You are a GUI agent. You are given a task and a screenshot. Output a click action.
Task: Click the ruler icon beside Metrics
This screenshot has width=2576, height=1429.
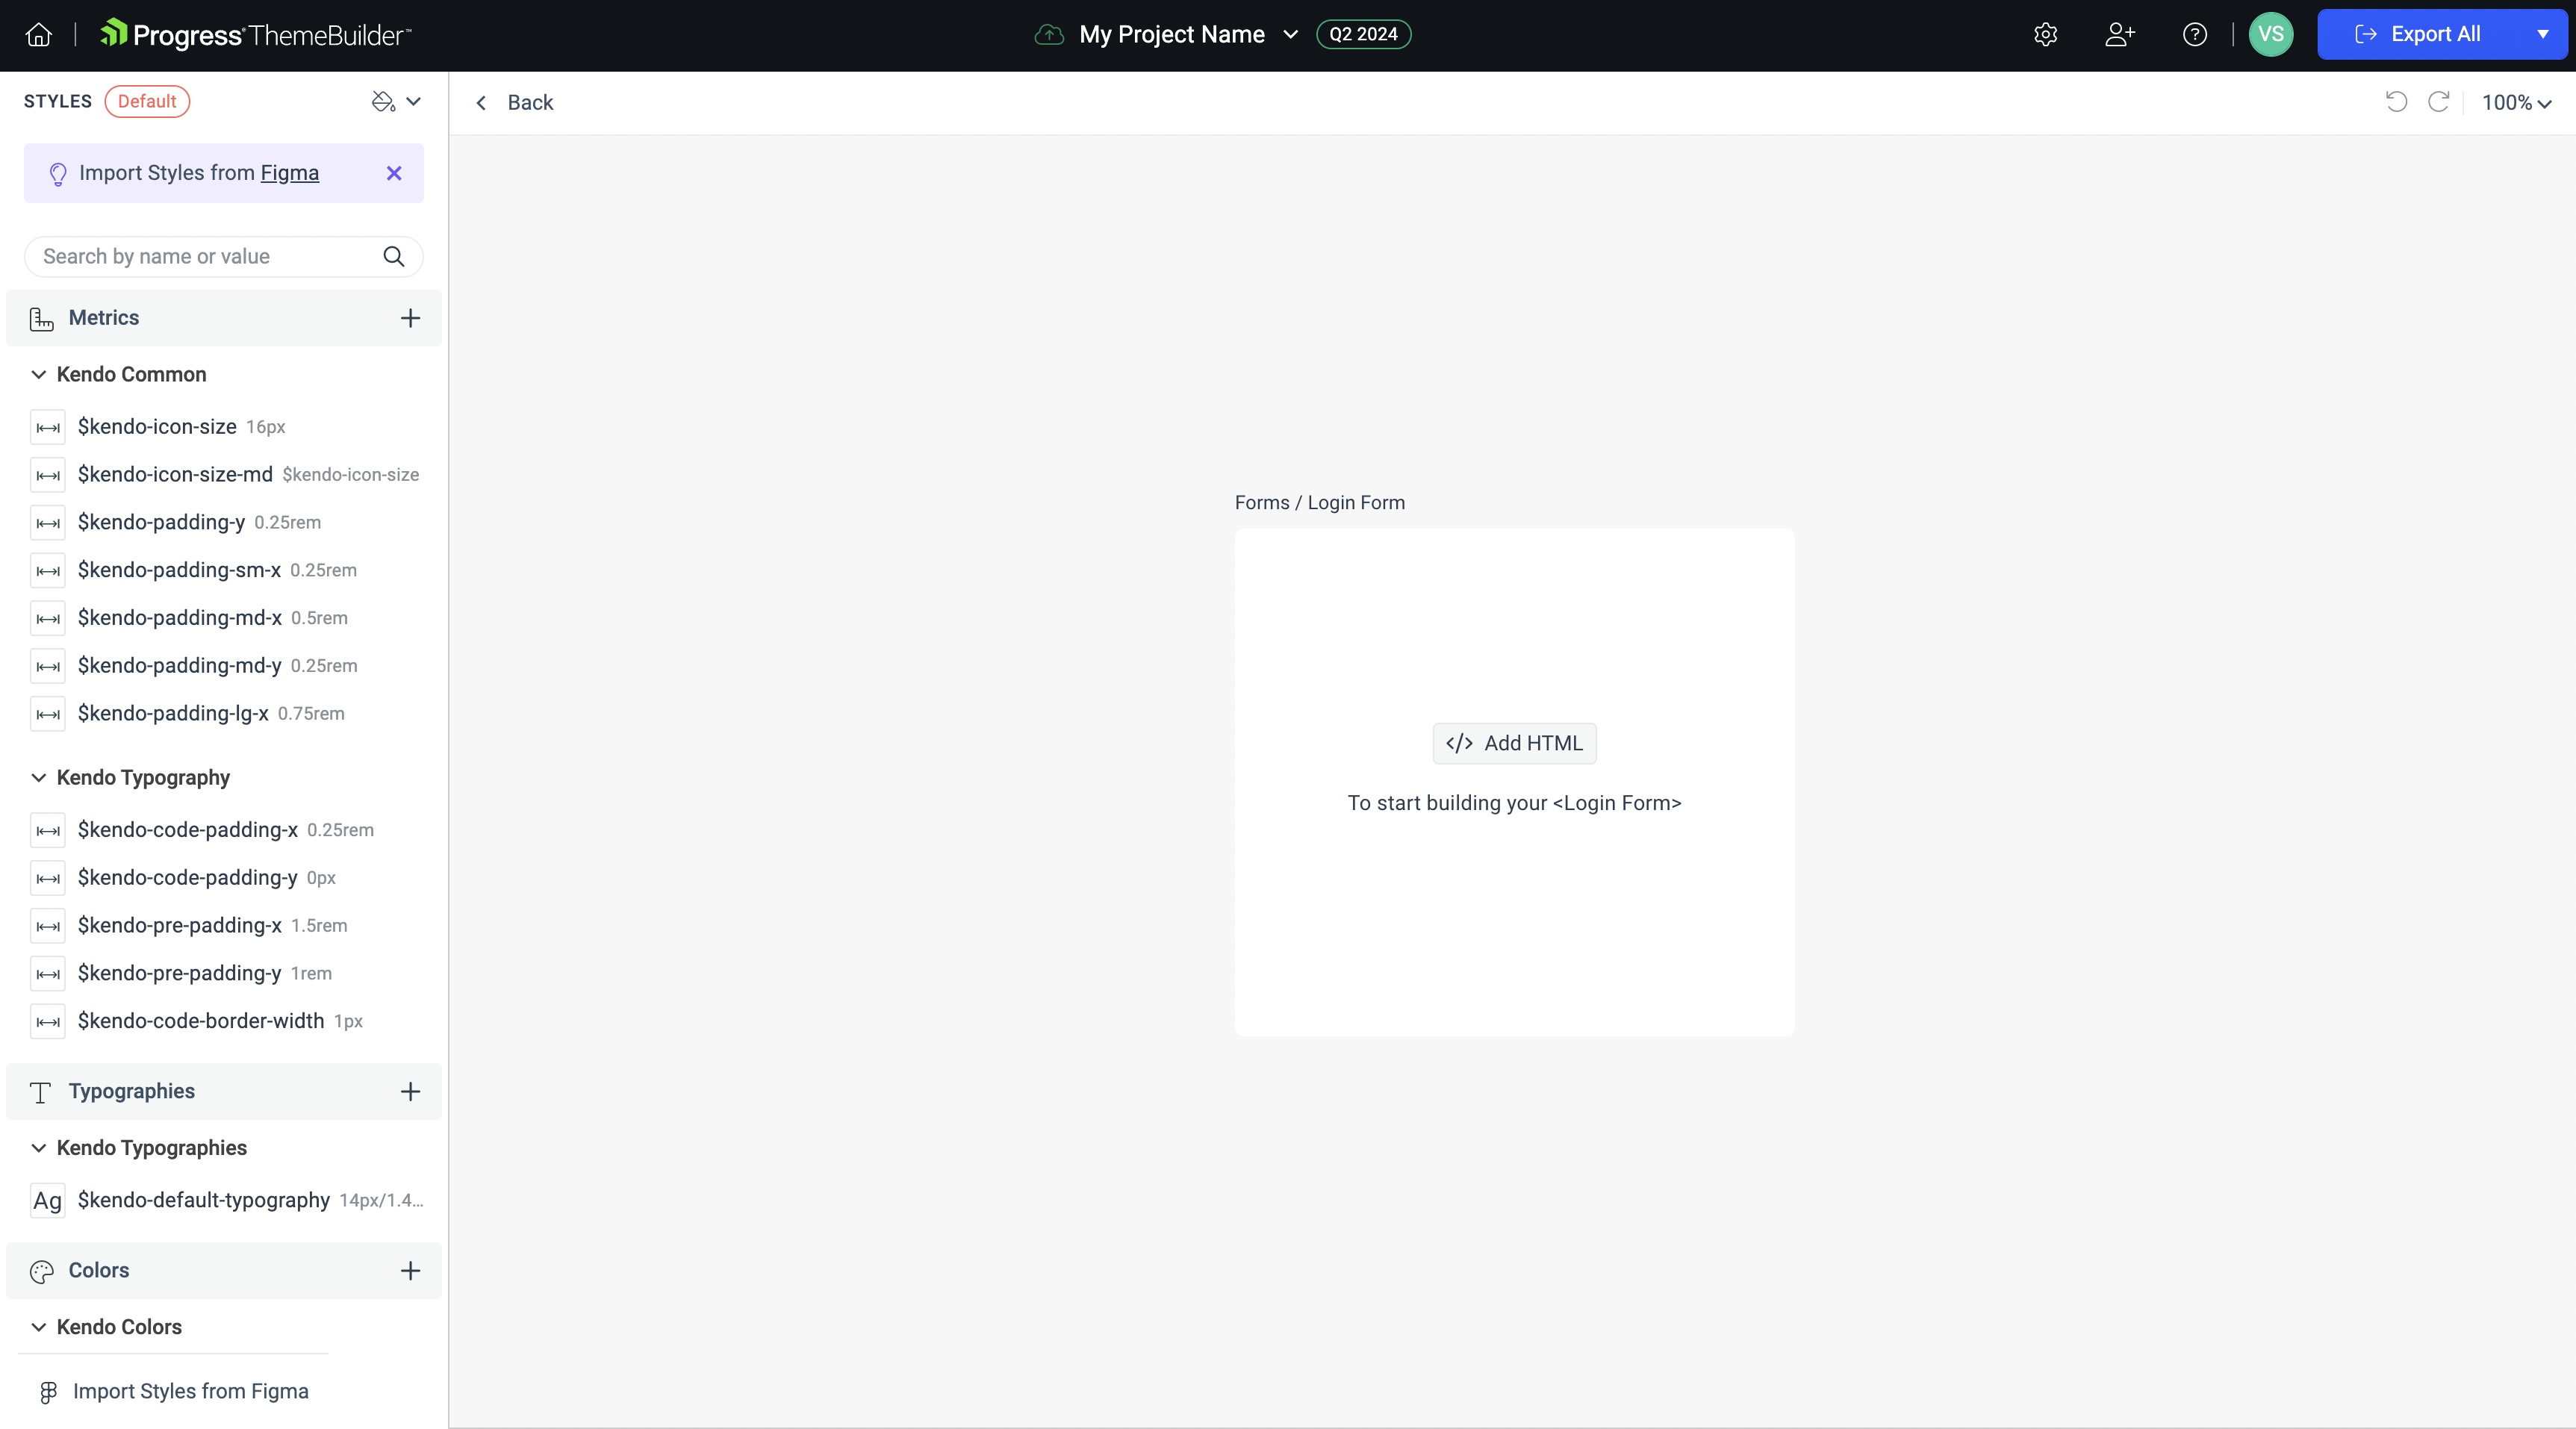[x=41, y=319]
